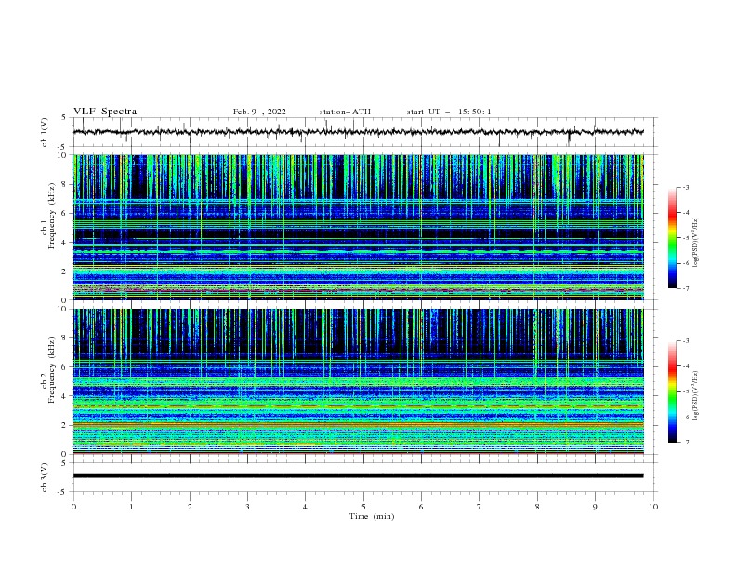Screen dimensions: 736x569
Task: Click the ch.1 waveform trace plot
Action: [358, 132]
